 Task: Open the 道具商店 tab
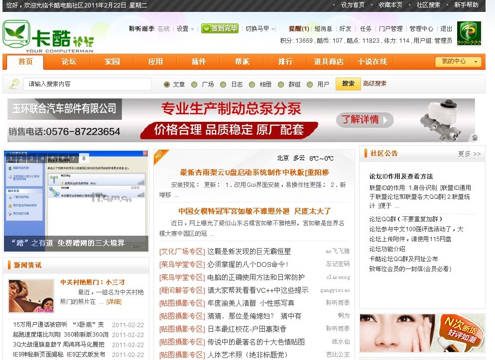[329, 62]
